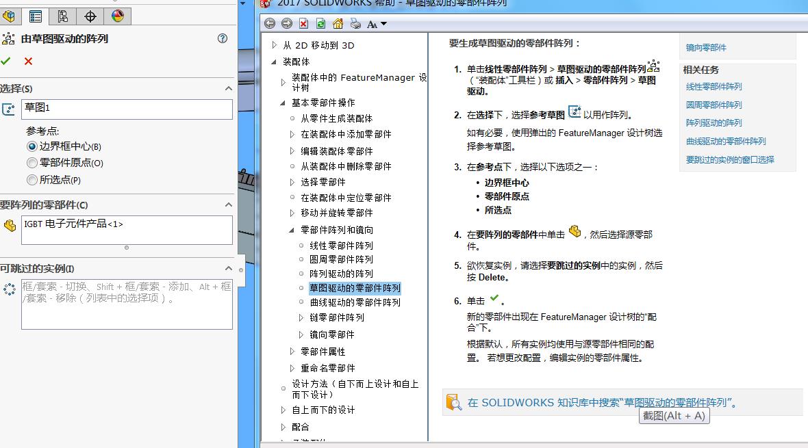
Task: Click the panel collapse handle on the splitter
Action: tap(241, 270)
